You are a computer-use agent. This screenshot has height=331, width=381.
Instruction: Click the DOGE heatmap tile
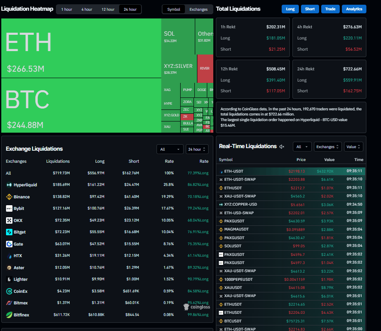201,90
